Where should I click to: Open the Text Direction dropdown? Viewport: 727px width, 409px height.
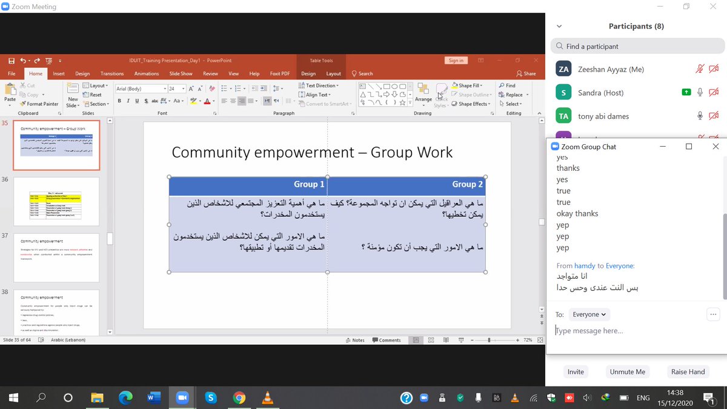click(x=319, y=85)
